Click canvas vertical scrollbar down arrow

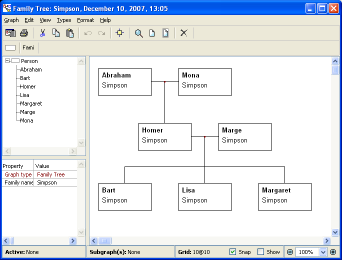pyautogui.click(x=335, y=232)
